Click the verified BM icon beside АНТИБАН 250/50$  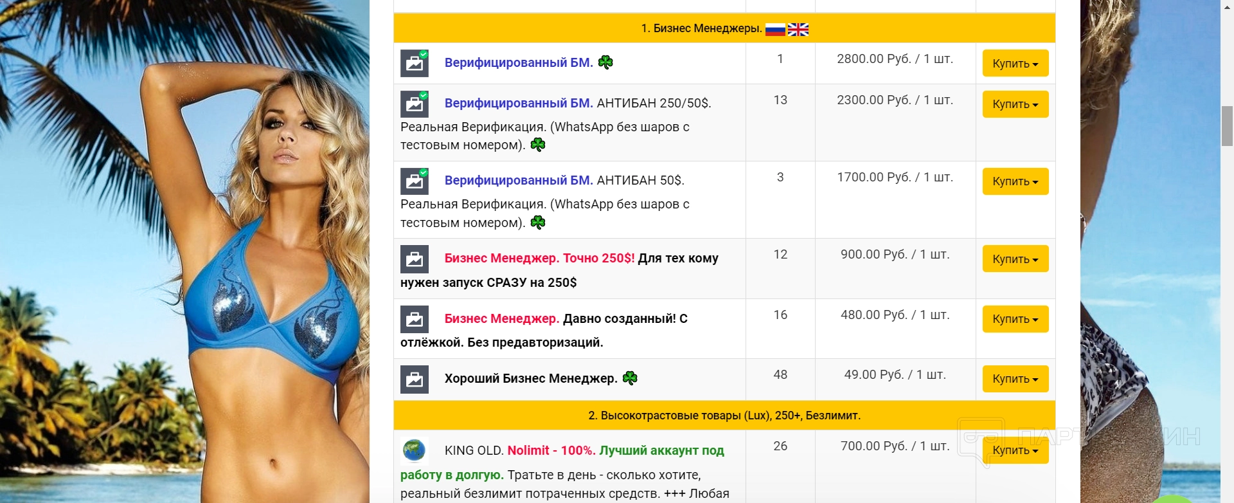coord(415,104)
